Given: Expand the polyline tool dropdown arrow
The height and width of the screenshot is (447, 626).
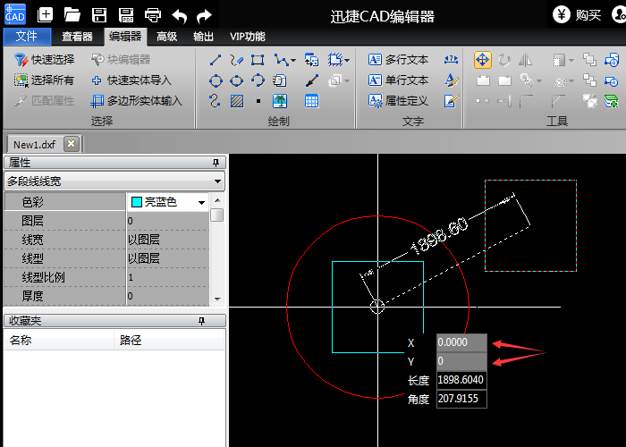Looking at the screenshot, I should 292,60.
